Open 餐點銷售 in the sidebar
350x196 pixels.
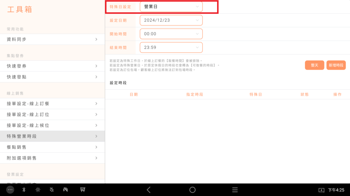(x=52, y=147)
